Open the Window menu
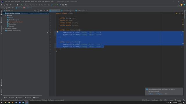Image resolution: width=186 pixels, height=104 pixels. (47, 2)
